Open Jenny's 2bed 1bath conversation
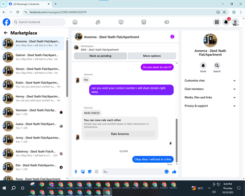 click(33, 140)
